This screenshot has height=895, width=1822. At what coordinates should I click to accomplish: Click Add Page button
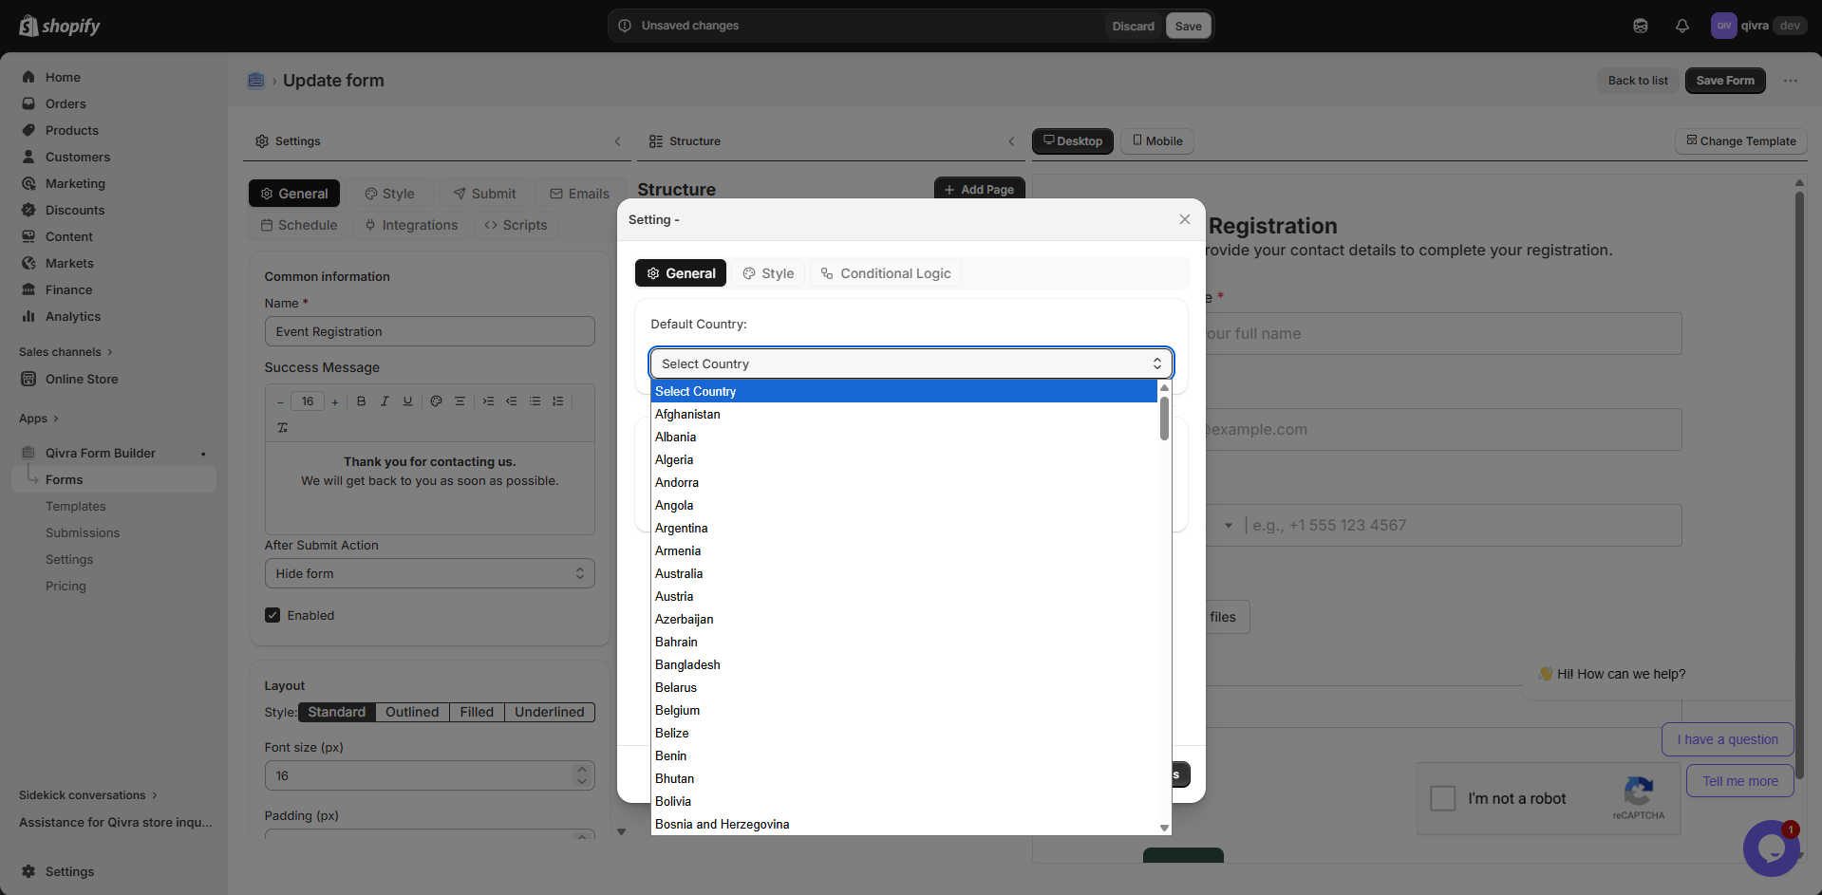979,189
